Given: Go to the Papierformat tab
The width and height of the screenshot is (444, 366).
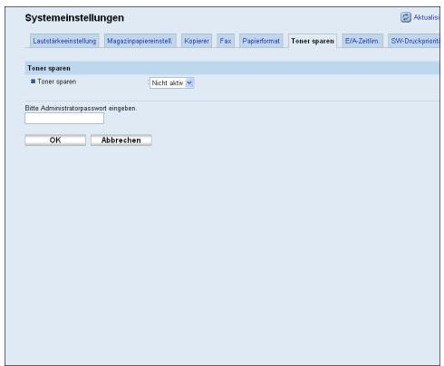Looking at the screenshot, I should coord(261,41).
